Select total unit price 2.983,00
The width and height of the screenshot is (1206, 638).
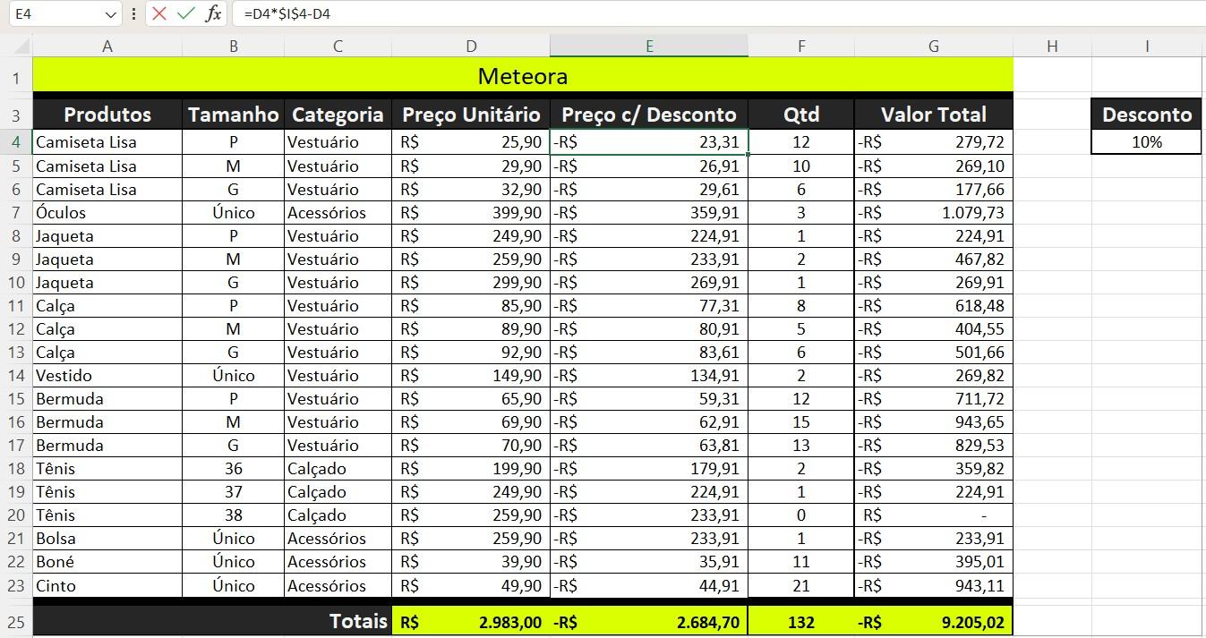pyautogui.click(x=471, y=622)
